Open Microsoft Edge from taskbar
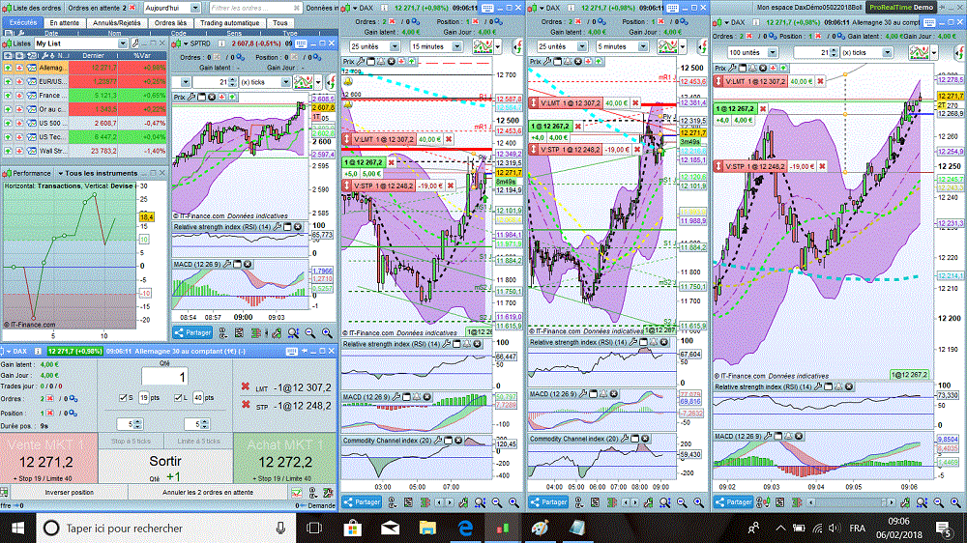 click(x=466, y=529)
